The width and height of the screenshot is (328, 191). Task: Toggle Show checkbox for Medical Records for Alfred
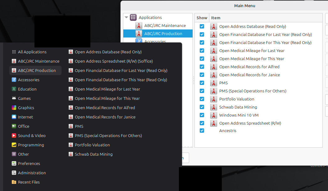(202, 67)
